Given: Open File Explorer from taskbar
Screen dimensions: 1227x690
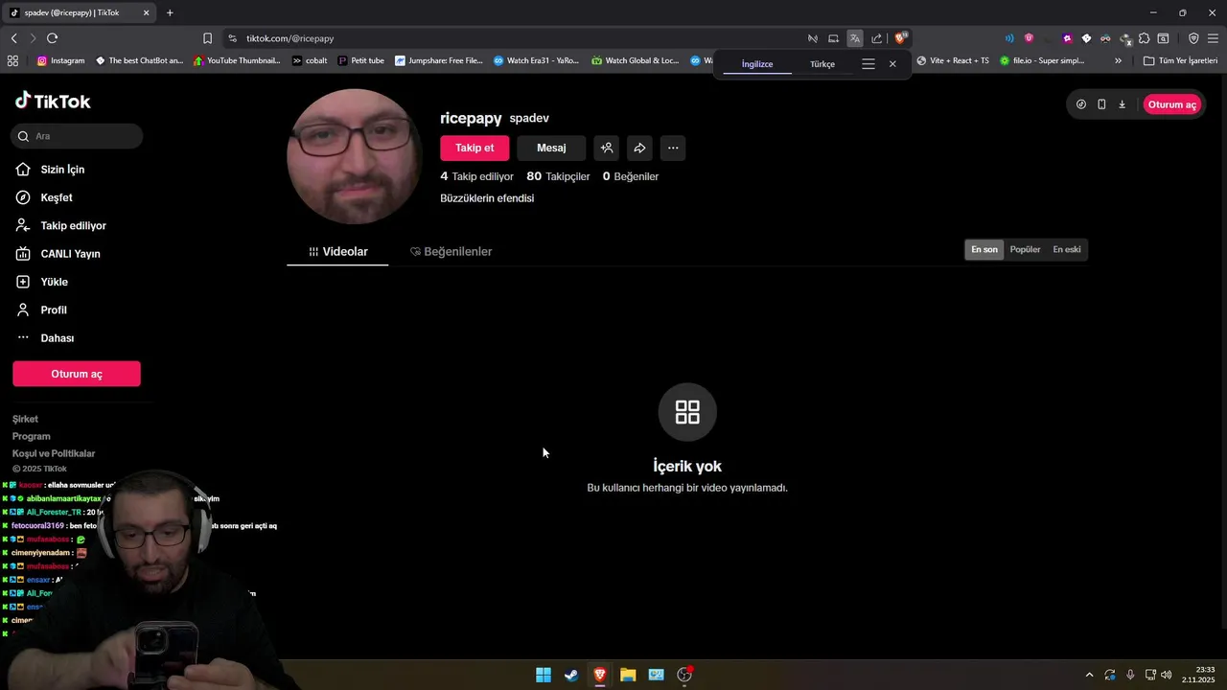Looking at the screenshot, I should pos(628,675).
